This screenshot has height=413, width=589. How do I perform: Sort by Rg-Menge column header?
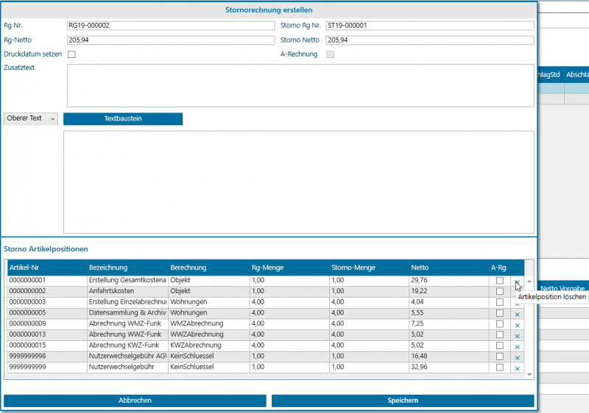289,267
